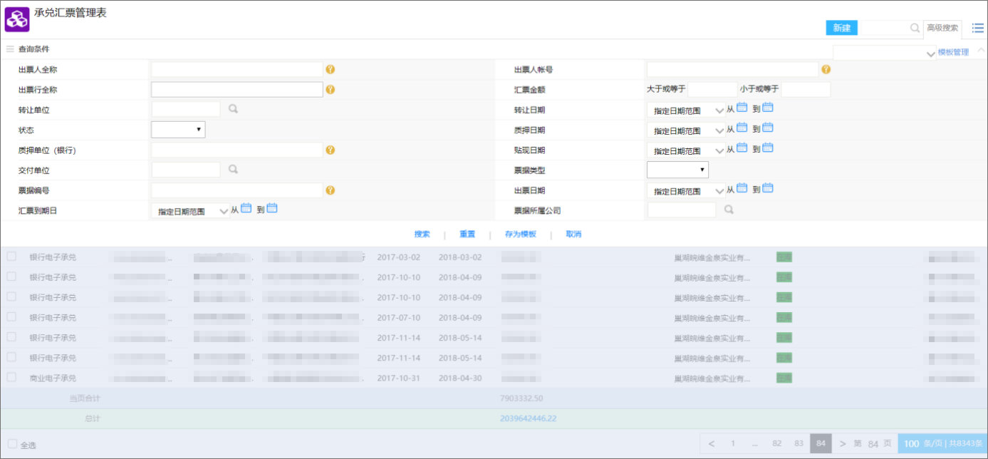Click the 重置 link
Viewport: 988px width, 459px height.
coord(467,234)
